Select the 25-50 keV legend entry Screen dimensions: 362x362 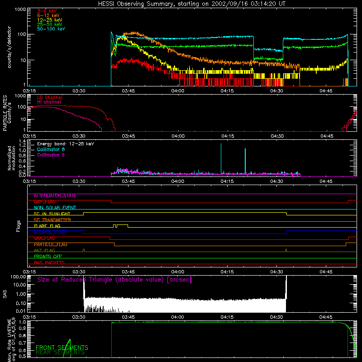50,24
